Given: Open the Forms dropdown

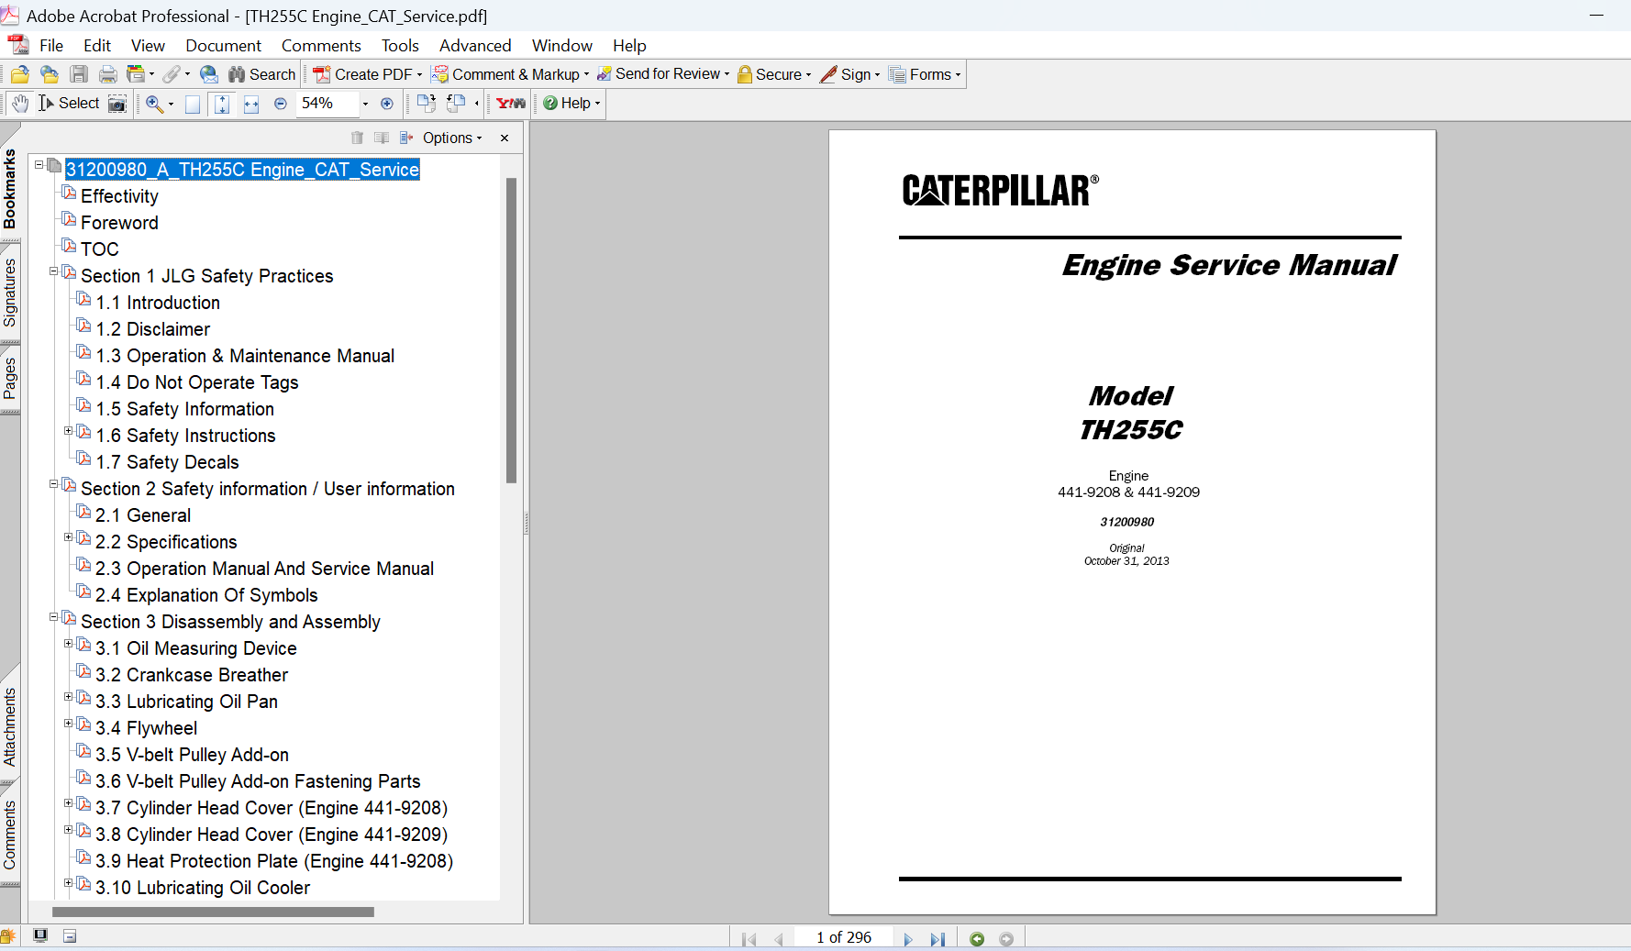Looking at the screenshot, I should (x=926, y=74).
